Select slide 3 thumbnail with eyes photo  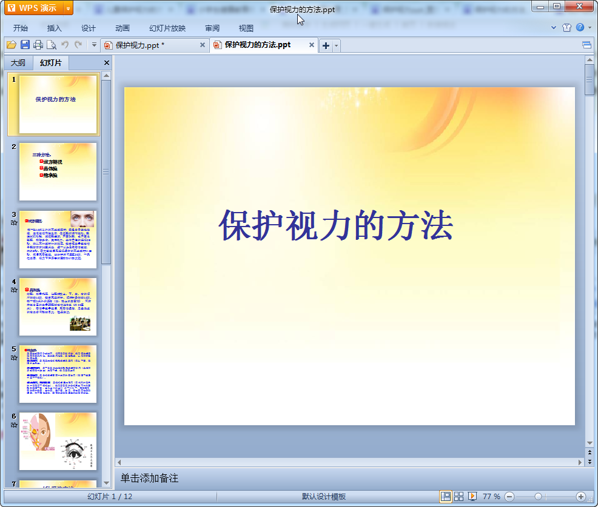click(x=58, y=239)
